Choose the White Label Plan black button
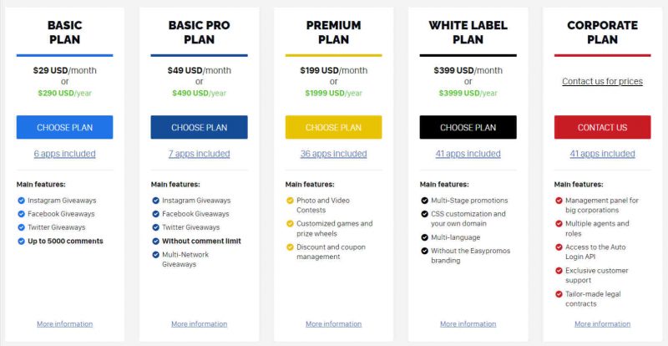This screenshot has height=346, width=668. (468, 127)
